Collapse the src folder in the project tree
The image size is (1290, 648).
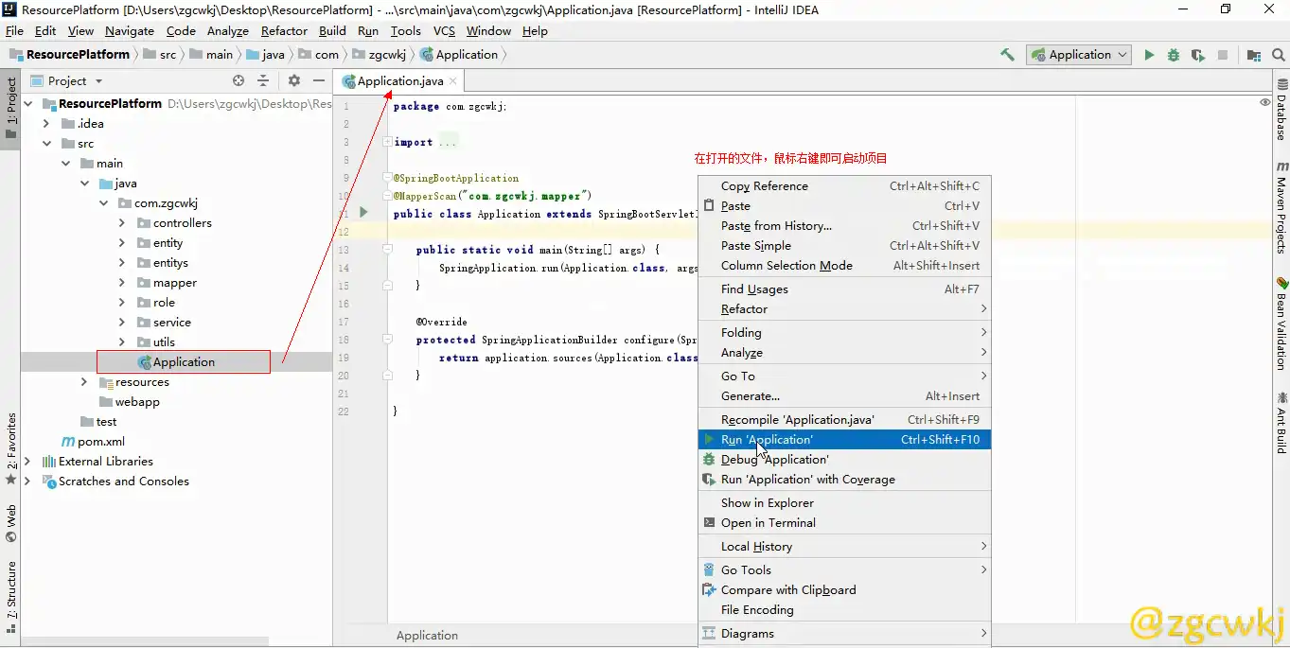click(46, 144)
